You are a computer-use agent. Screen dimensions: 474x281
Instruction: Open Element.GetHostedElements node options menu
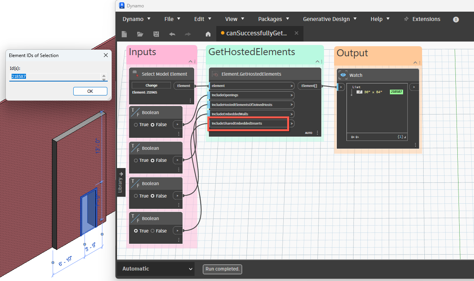pyautogui.click(x=317, y=133)
